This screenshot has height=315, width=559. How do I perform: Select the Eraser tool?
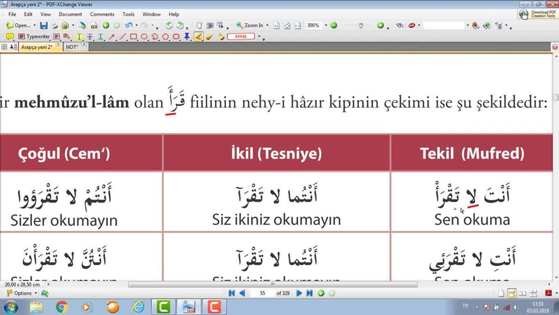point(209,36)
